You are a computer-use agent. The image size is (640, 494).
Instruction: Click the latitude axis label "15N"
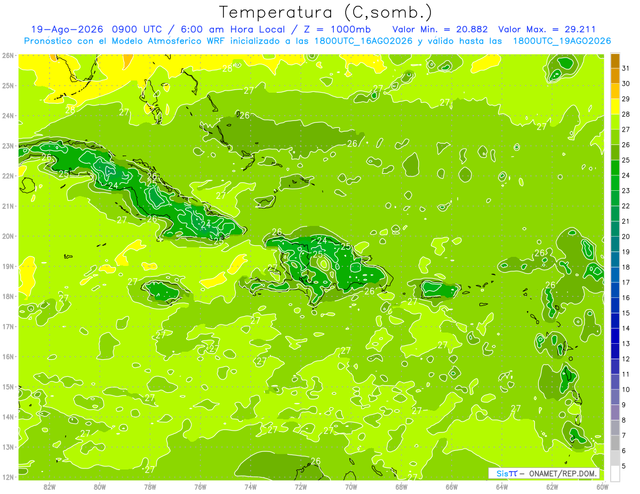[x=8, y=387]
